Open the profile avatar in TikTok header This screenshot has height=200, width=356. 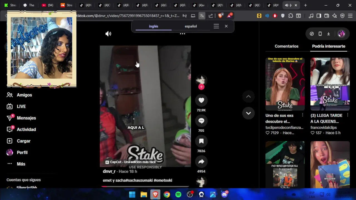pyautogui.click(x=341, y=34)
